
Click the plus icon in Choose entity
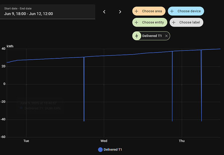point(136,22)
